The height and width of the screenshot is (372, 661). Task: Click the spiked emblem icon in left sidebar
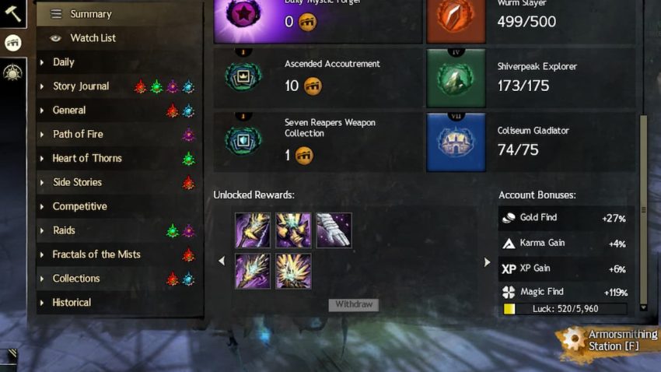click(x=12, y=72)
